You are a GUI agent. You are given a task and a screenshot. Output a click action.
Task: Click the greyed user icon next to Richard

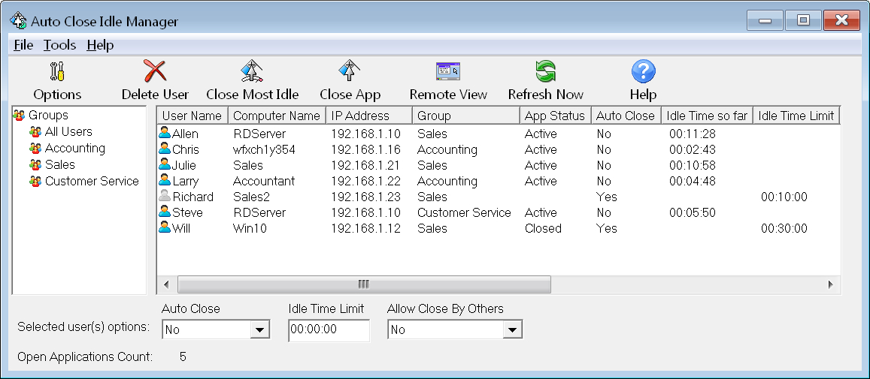[165, 196]
